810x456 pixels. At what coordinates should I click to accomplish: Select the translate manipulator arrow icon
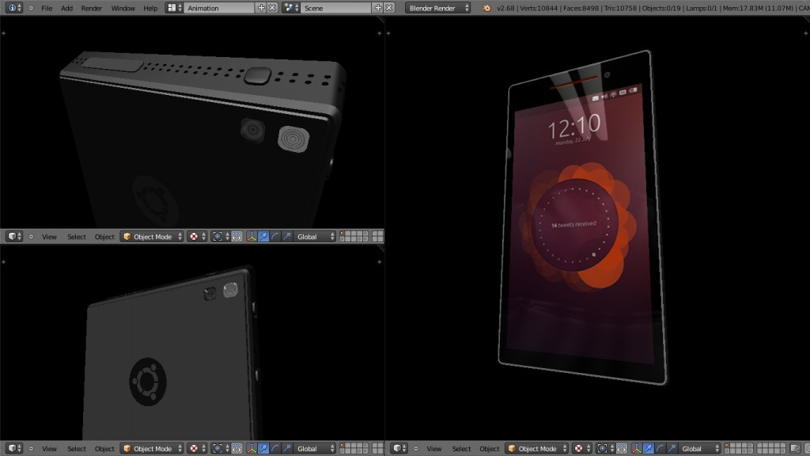263,237
